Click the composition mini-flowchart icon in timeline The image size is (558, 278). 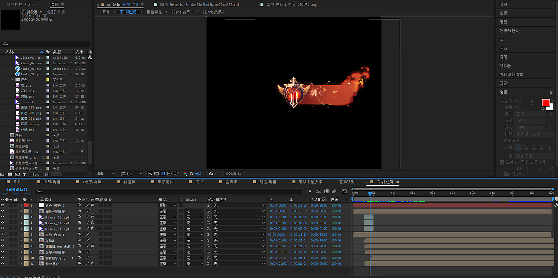point(309,191)
